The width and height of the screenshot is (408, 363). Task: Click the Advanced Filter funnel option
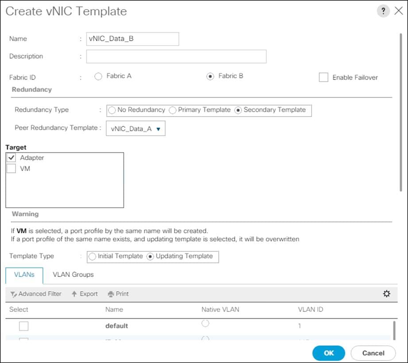click(x=36, y=294)
